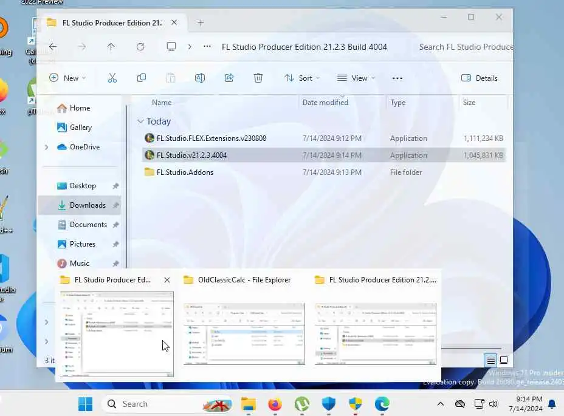Click the volume speaker icon in tray
Screen dimensions: 564x416
pos(493,404)
